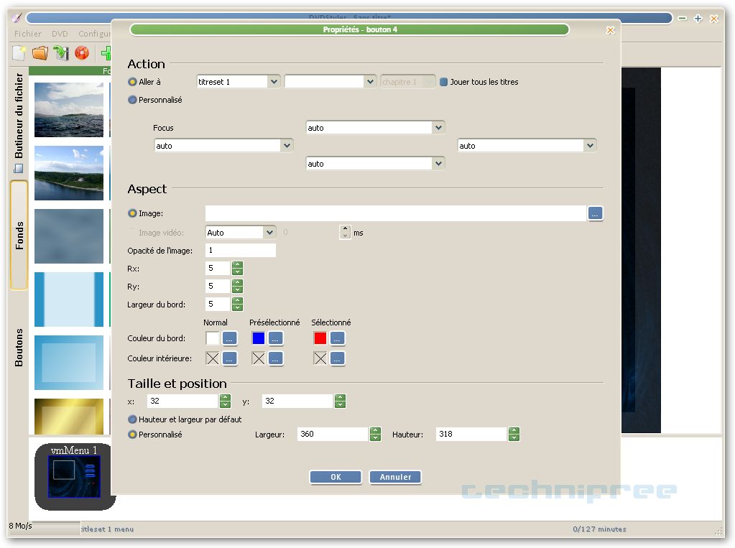Enable Jouer tous les titres checkbox
The width and height of the screenshot is (735, 548).
pos(444,82)
